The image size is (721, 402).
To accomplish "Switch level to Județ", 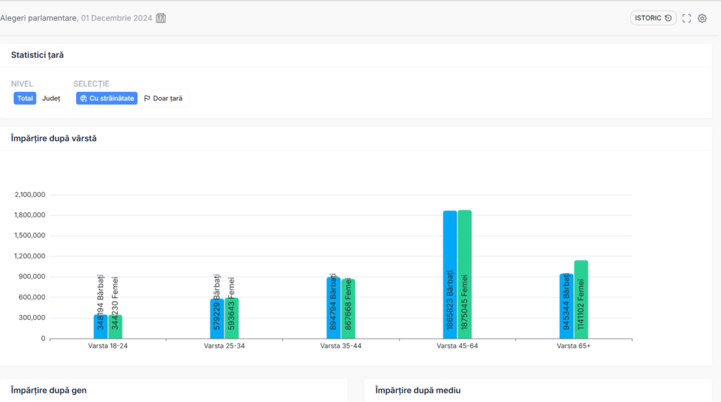I will coord(51,98).
